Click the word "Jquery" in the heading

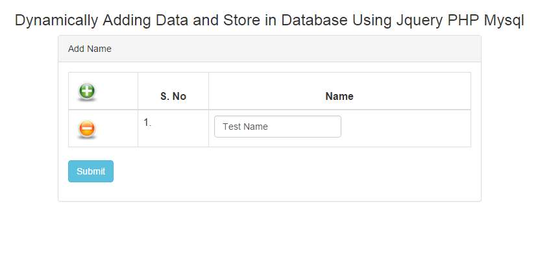[419, 20]
